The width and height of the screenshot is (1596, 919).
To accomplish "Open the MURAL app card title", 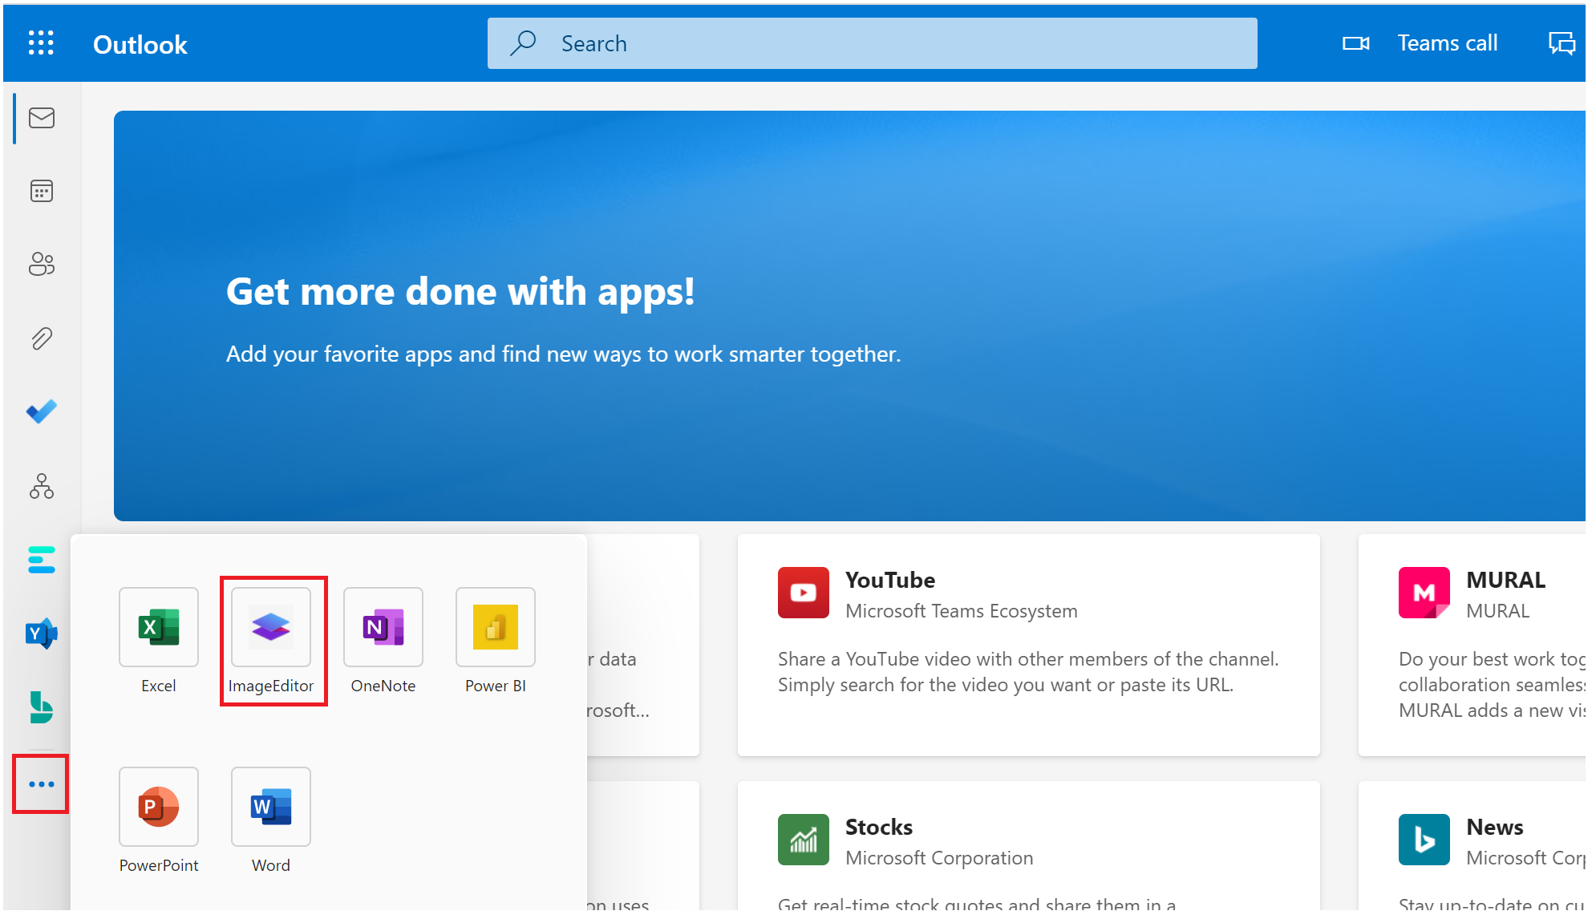I will point(1506,580).
